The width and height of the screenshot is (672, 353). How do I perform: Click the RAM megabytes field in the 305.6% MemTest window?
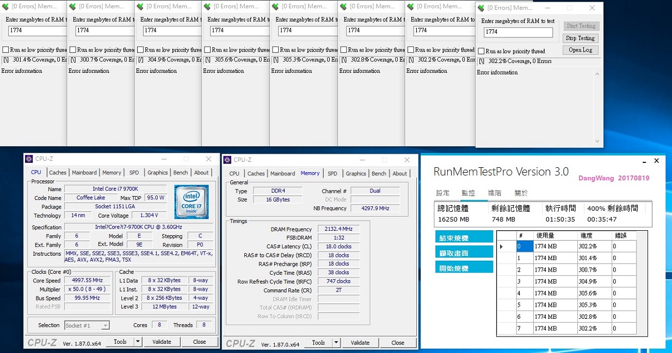point(239,30)
